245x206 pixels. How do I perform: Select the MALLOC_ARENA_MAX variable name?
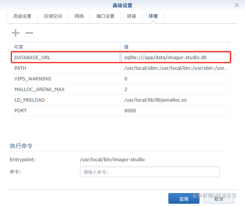pos(39,90)
